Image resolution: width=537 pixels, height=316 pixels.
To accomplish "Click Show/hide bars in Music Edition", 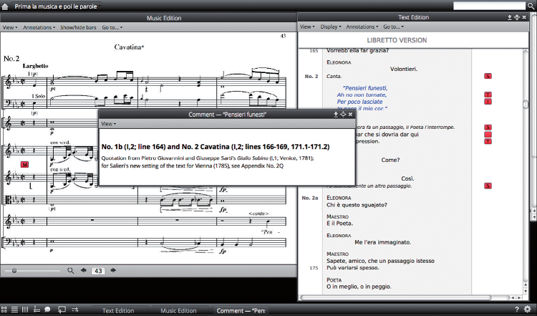I will (77, 27).
